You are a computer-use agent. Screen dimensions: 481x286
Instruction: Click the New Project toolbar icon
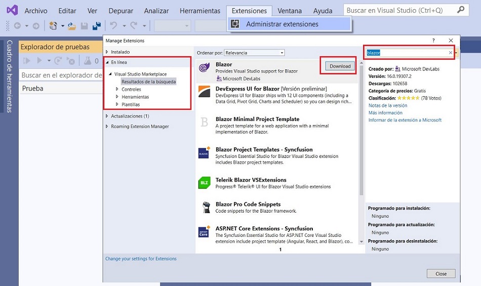(x=53, y=26)
